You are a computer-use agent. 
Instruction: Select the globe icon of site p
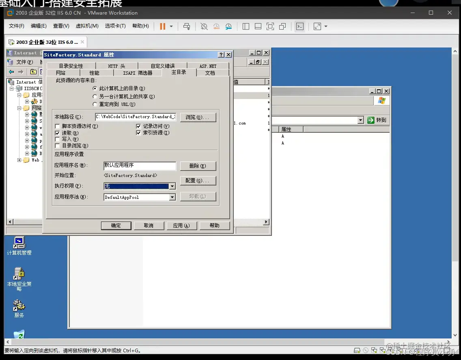click(34, 140)
